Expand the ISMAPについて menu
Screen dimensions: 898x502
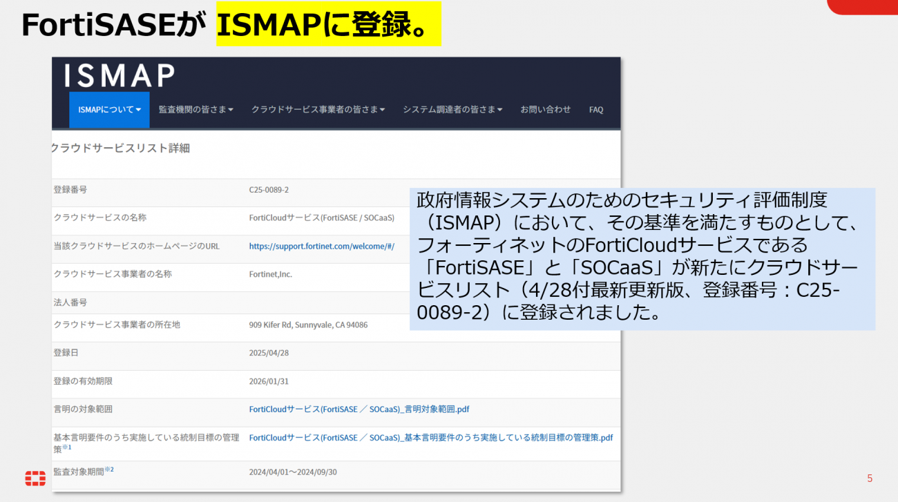[109, 110]
